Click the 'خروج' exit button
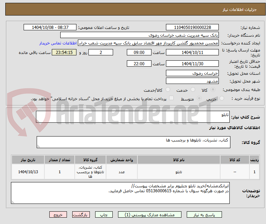The height and width of the screenshot is (224, 266). pyautogui.click(x=58, y=215)
